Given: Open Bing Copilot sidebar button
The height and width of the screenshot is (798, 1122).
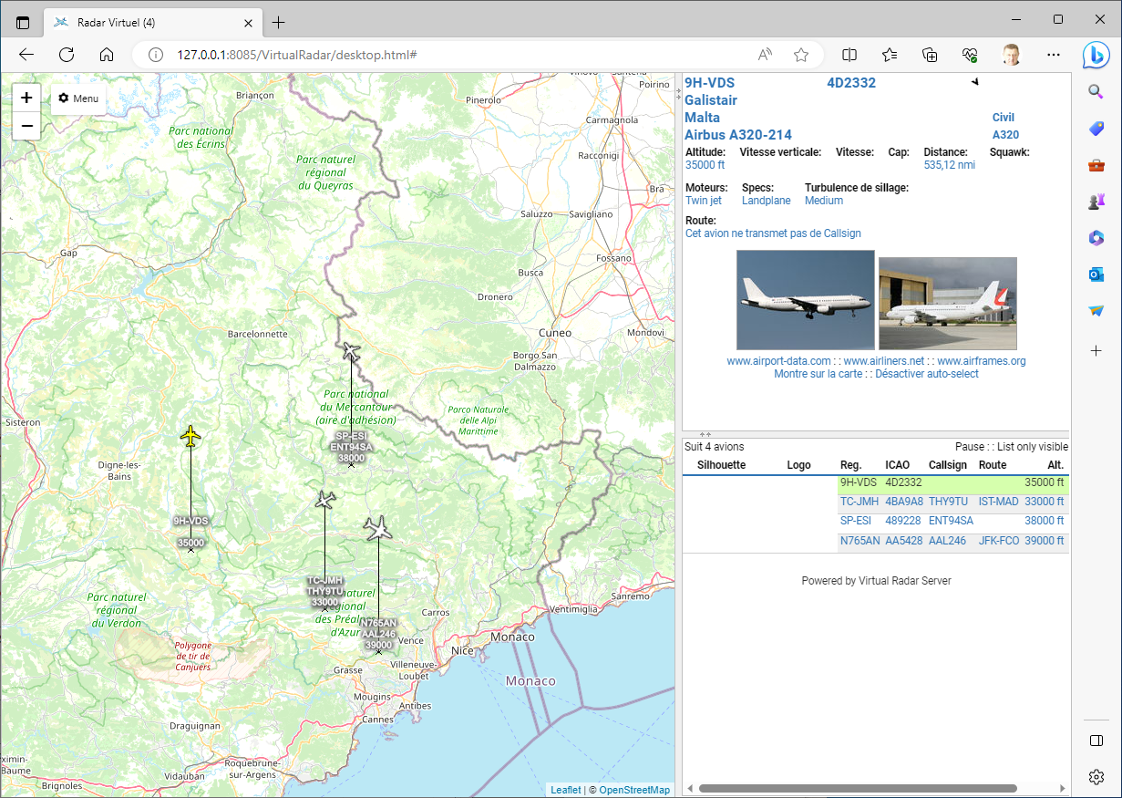Looking at the screenshot, I should (x=1096, y=55).
